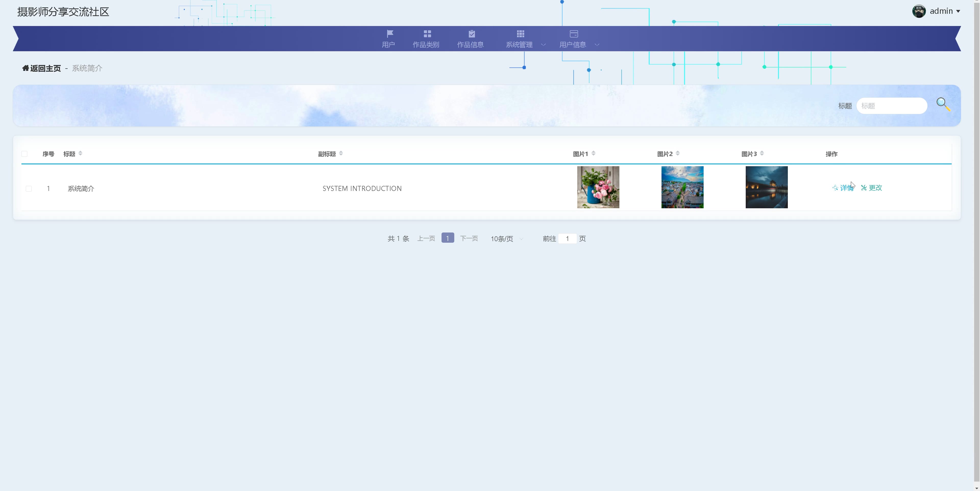Screen dimensions: 980x491
Task: Expand the 用户信息 menu chevron
Action: (x=597, y=45)
